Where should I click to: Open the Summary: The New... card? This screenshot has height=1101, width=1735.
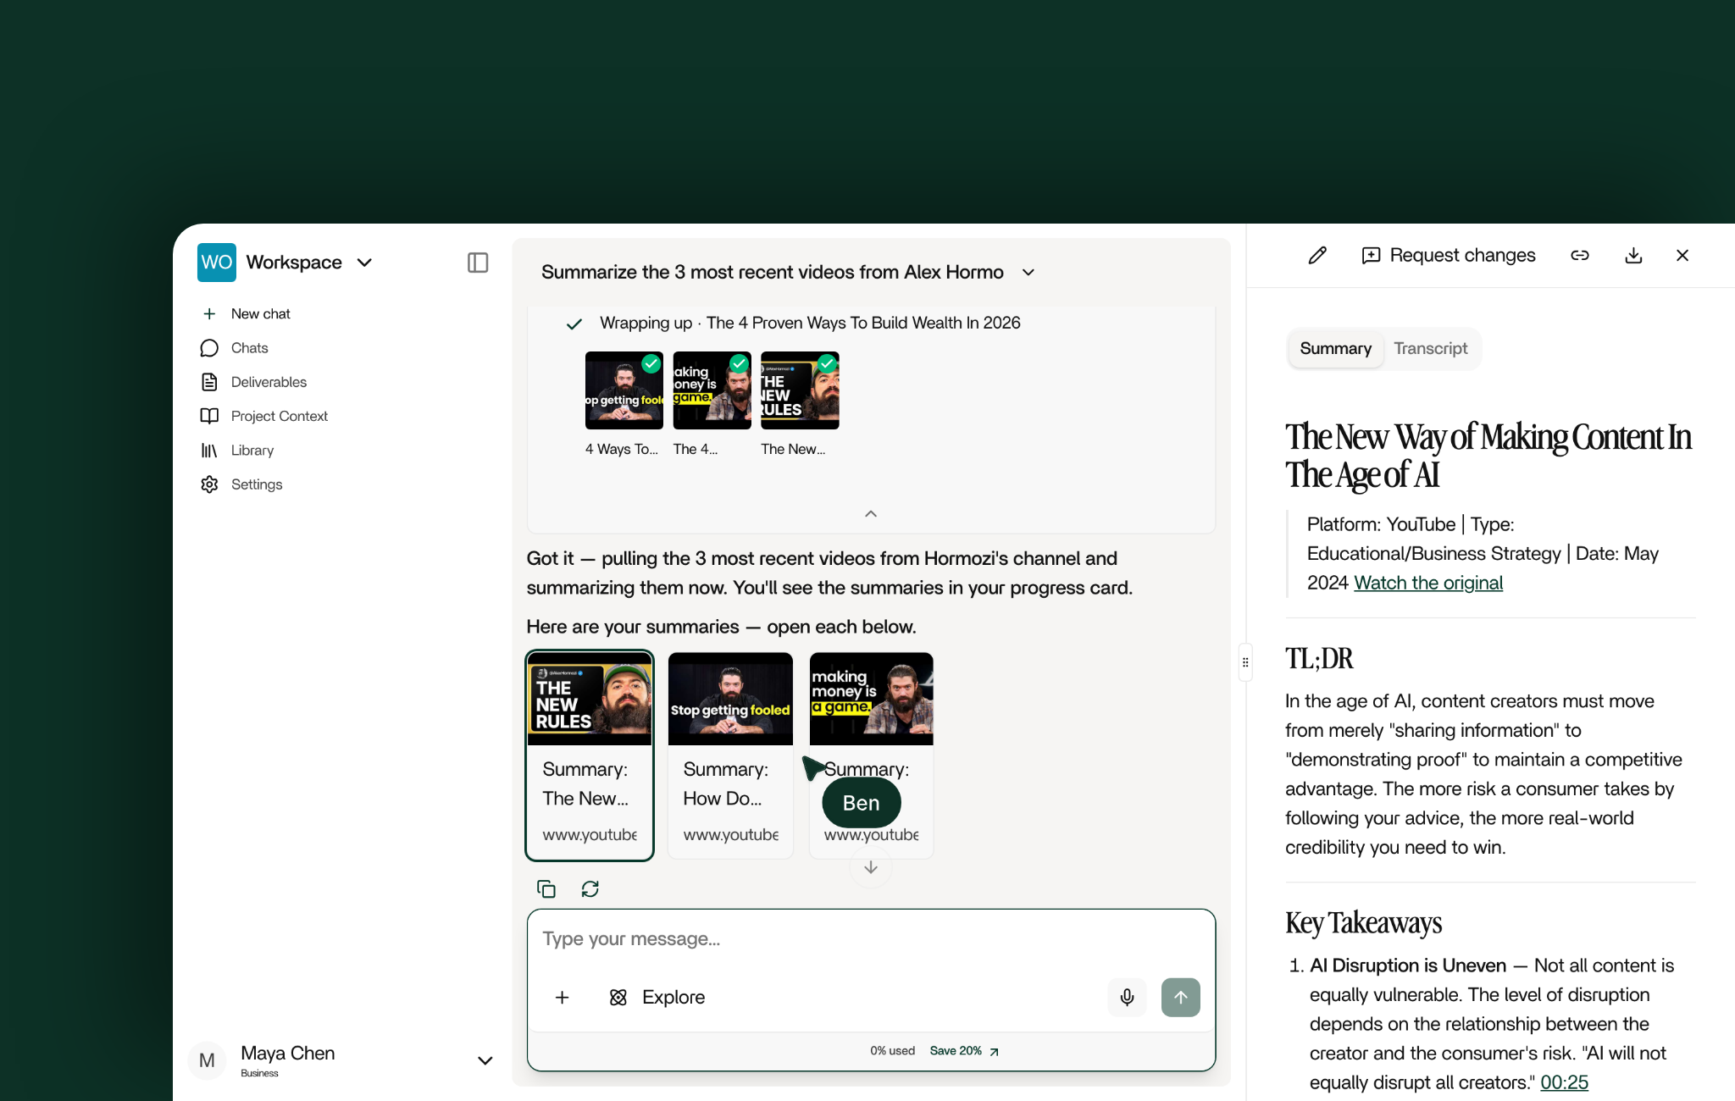[x=590, y=755]
